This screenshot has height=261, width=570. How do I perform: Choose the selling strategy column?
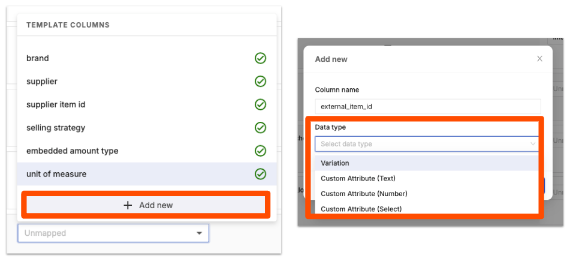(56, 128)
